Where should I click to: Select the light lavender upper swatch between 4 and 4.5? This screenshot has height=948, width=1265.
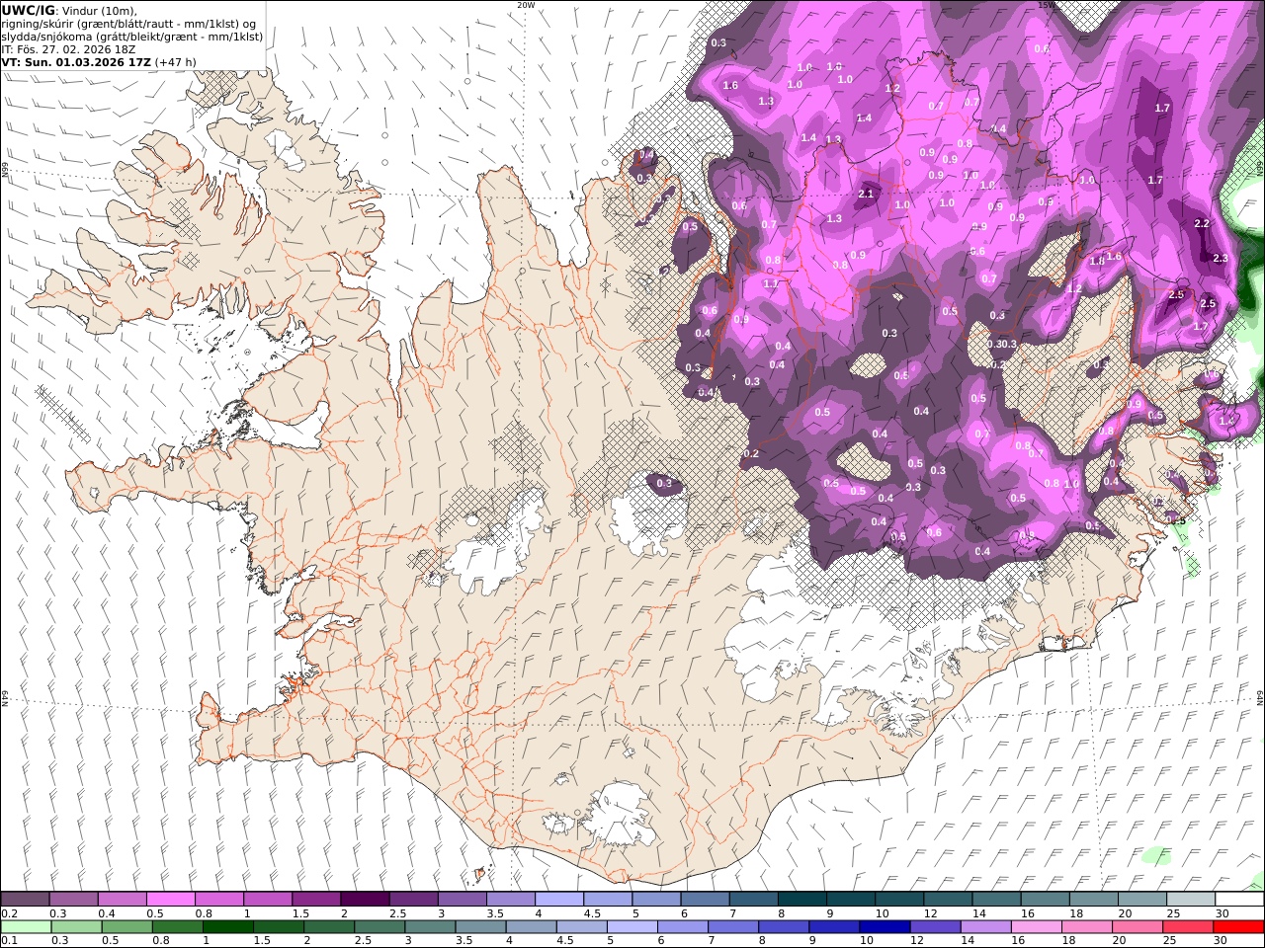558,900
